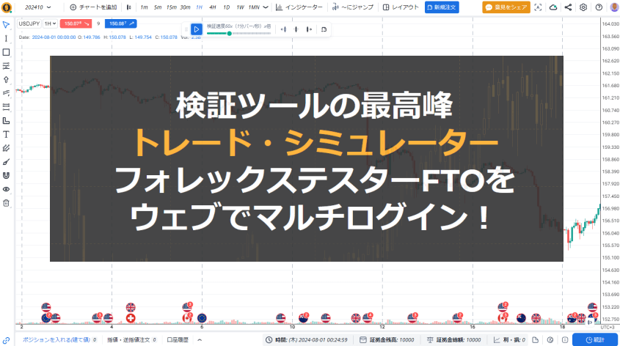The image size is (620, 346).
Task: Switch chart timeframe to 4H
Action: coord(212,7)
